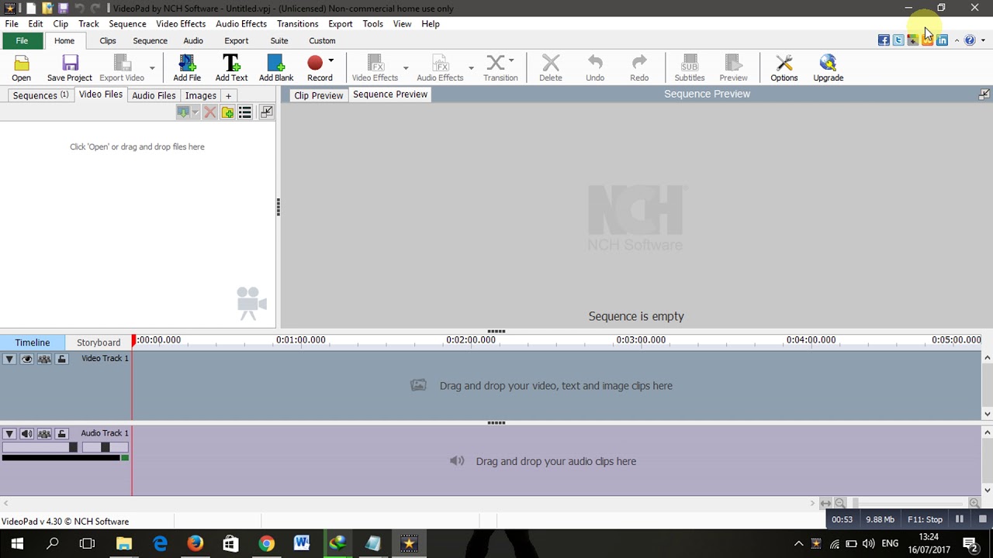Screen dimensions: 993x558
Task: Click the LinkedIn share icon
Action: pyautogui.click(x=942, y=40)
